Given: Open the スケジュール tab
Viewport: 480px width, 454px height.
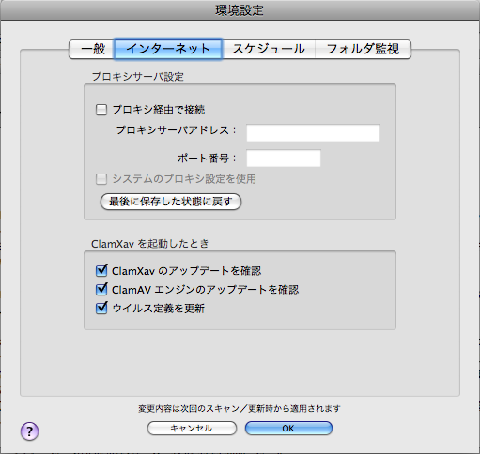Looking at the screenshot, I should click(x=269, y=49).
